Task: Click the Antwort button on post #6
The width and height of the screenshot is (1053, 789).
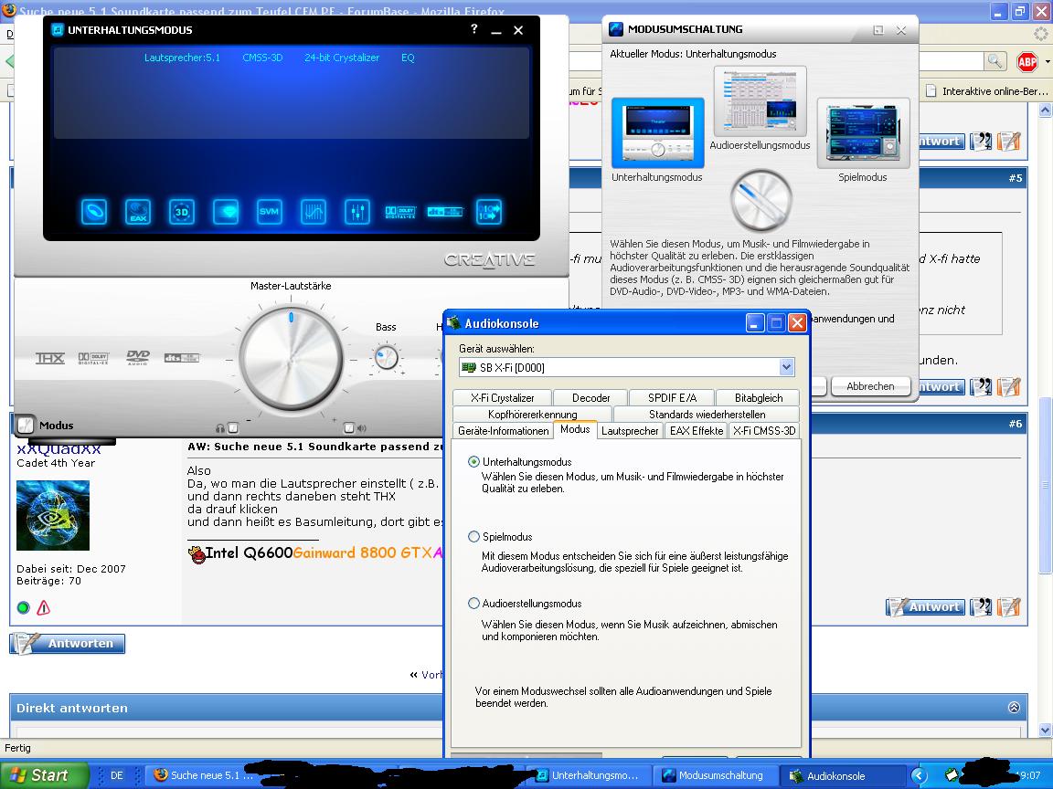Action: click(x=925, y=607)
